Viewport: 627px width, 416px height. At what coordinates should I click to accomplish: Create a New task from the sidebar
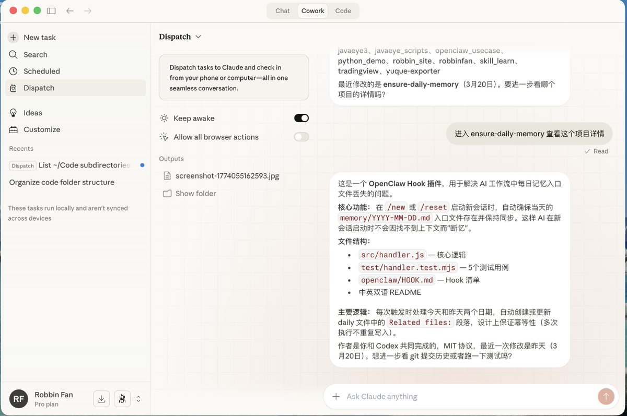[x=39, y=37]
